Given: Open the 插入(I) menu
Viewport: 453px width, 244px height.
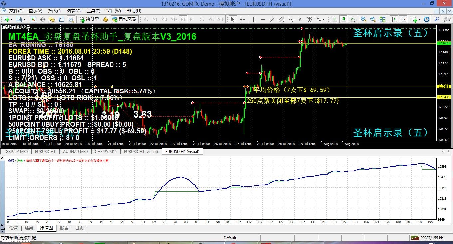Looking at the screenshot, I should tap(55, 11).
